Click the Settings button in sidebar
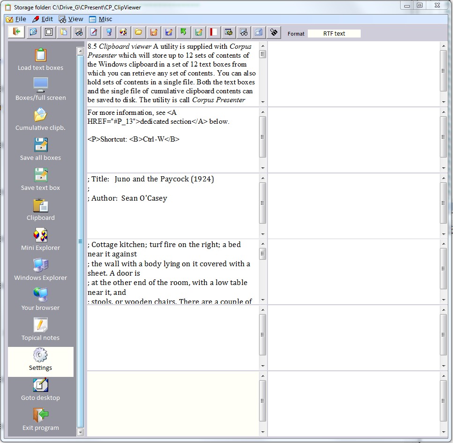 41,361
